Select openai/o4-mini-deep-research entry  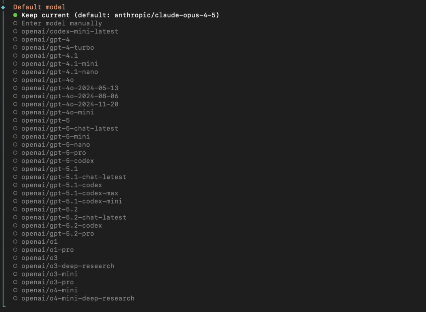click(78, 298)
